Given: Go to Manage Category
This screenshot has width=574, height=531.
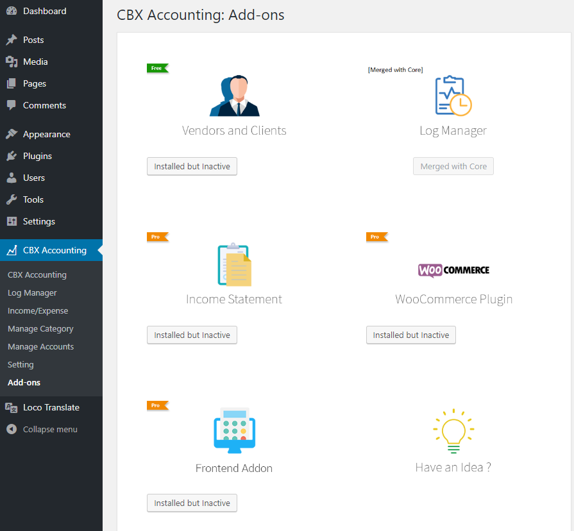Looking at the screenshot, I should coord(41,328).
